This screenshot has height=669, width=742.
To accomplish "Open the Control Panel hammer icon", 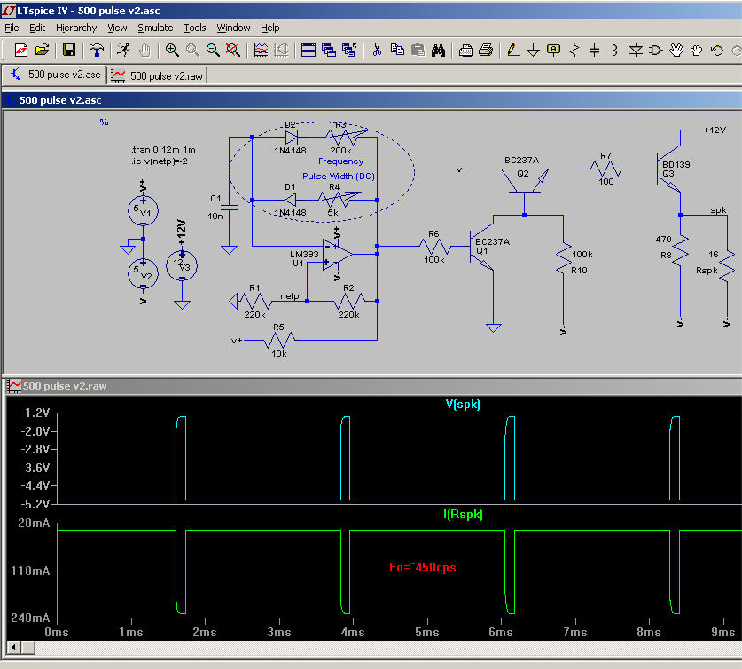I will coord(97,51).
